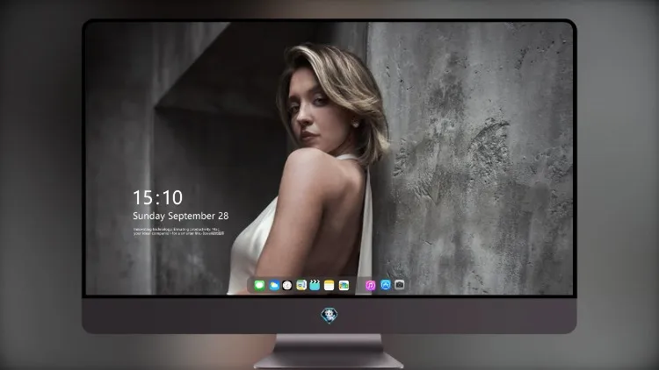Open the blue App Store icon

click(386, 285)
